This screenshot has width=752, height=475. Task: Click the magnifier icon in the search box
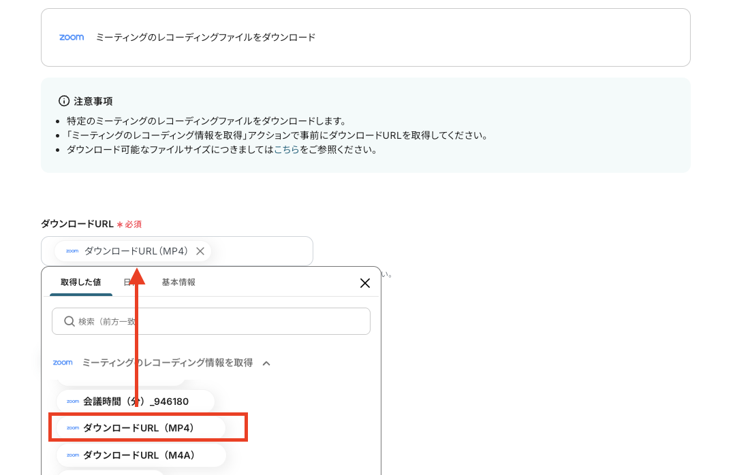(x=67, y=321)
